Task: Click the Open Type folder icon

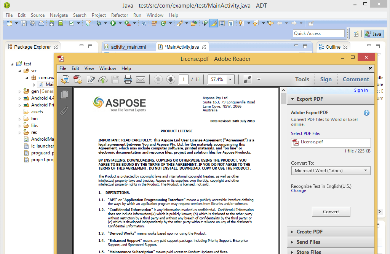Action: [194, 23]
